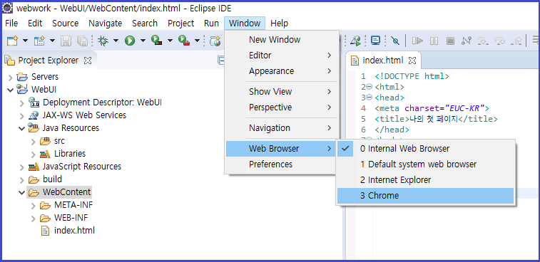Expand the build folder node
Image resolution: width=540 pixels, height=262 pixels.
tap(22, 180)
